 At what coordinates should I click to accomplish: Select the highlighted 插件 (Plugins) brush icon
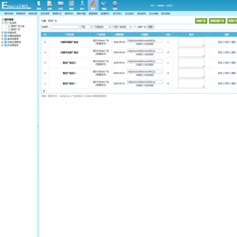click(93, 5)
